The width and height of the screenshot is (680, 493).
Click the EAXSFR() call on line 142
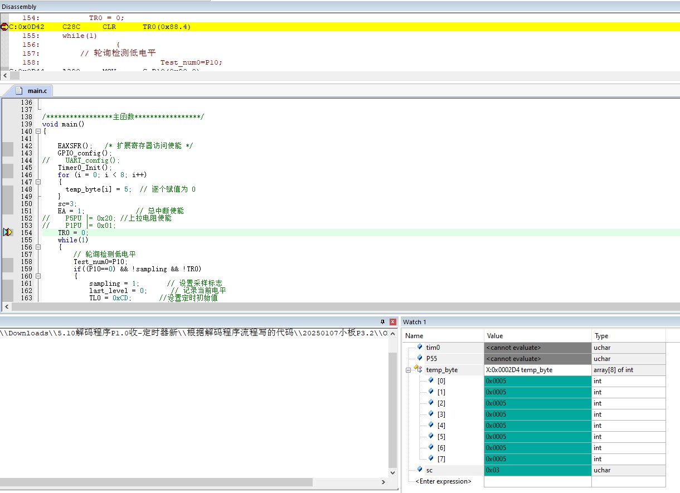75,145
